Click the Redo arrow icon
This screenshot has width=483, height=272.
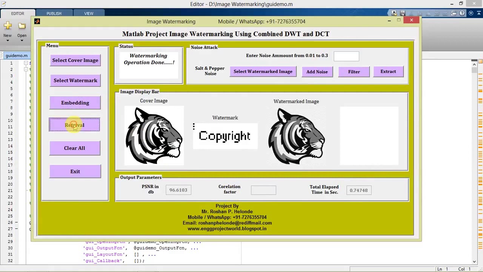[445, 13]
